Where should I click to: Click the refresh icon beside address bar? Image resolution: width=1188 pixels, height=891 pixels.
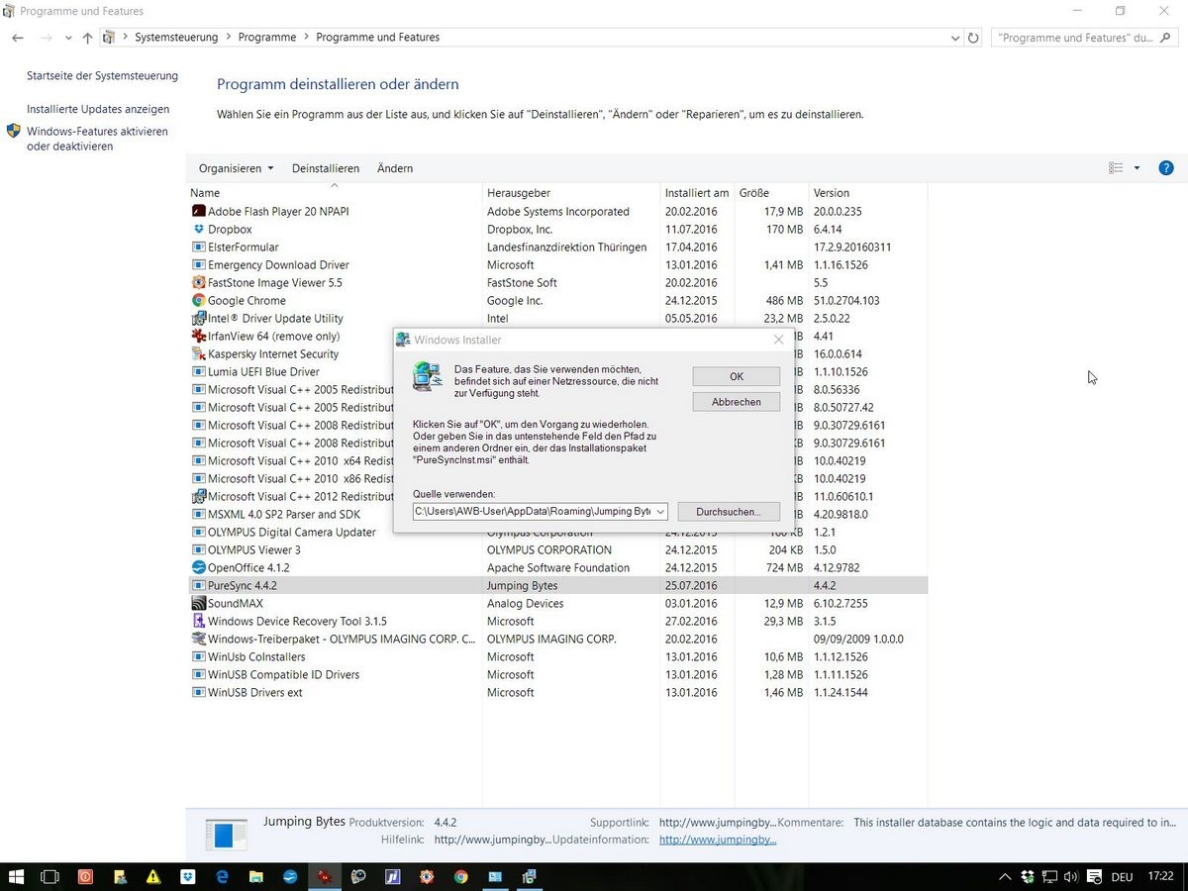coord(974,38)
